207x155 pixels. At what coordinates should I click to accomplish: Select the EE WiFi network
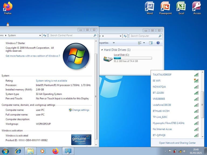175,81
